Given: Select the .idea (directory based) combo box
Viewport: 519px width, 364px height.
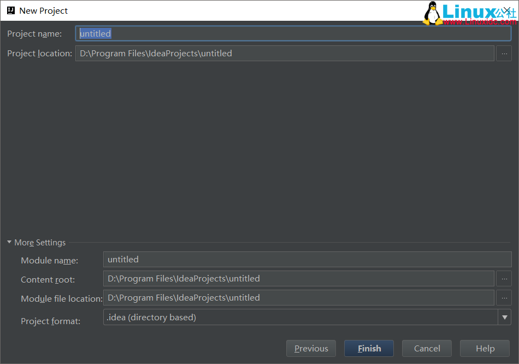Looking at the screenshot, I should click(299, 317).
